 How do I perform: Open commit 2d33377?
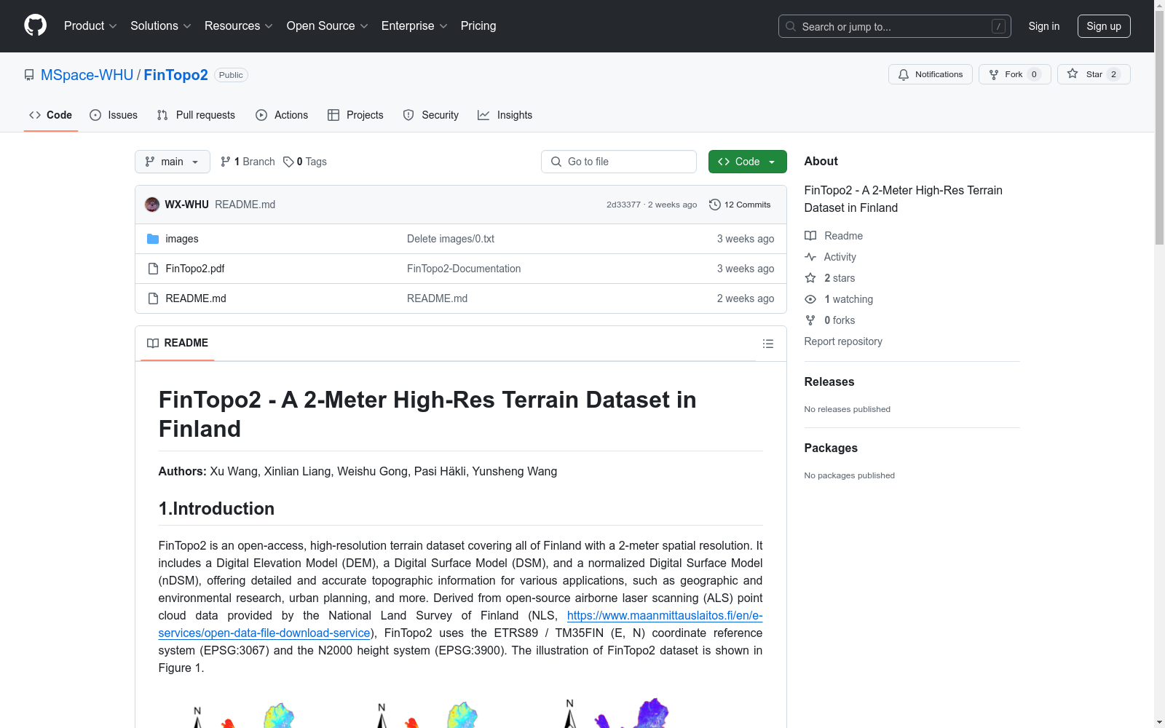(x=623, y=205)
